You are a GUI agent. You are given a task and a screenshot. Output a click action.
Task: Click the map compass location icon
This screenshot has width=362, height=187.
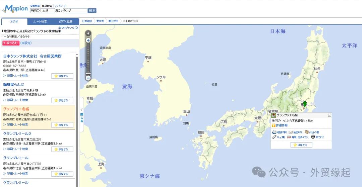coord(88,33)
